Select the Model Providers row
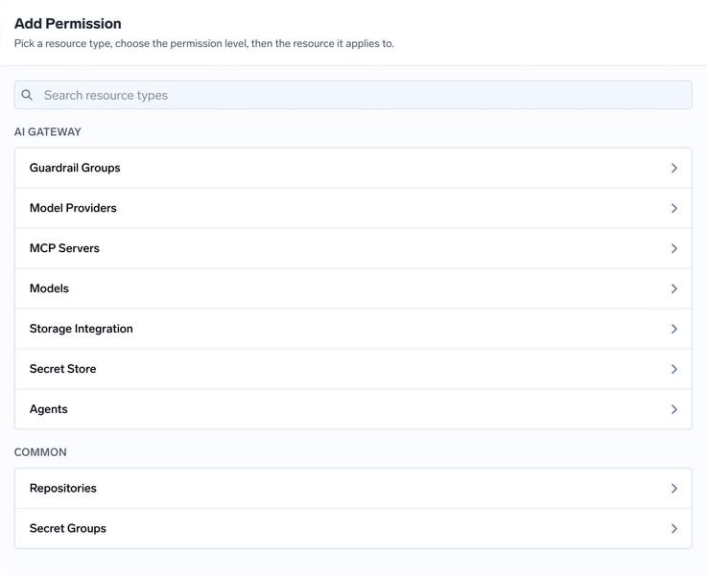Image resolution: width=707 pixels, height=575 pixels. click(353, 208)
